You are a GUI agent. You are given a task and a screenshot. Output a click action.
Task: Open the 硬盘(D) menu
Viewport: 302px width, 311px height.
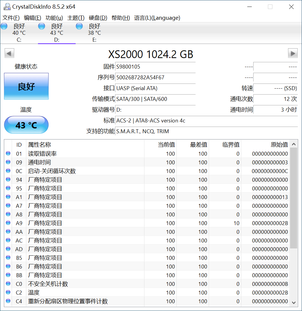98,18
